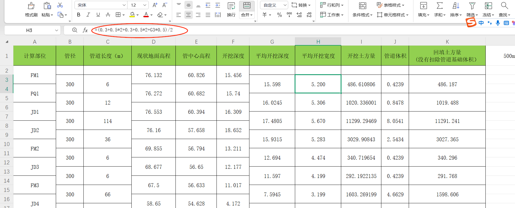Click the Sogou input method S icon

click(471, 22)
